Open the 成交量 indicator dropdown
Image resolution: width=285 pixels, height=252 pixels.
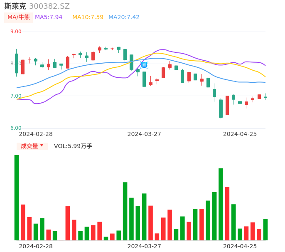[x=32, y=146]
